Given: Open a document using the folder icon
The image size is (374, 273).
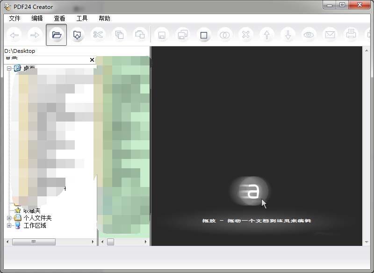Looking at the screenshot, I should (x=56, y=35).
